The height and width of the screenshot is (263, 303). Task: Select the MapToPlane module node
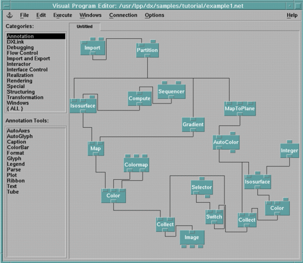pos(240,108)
